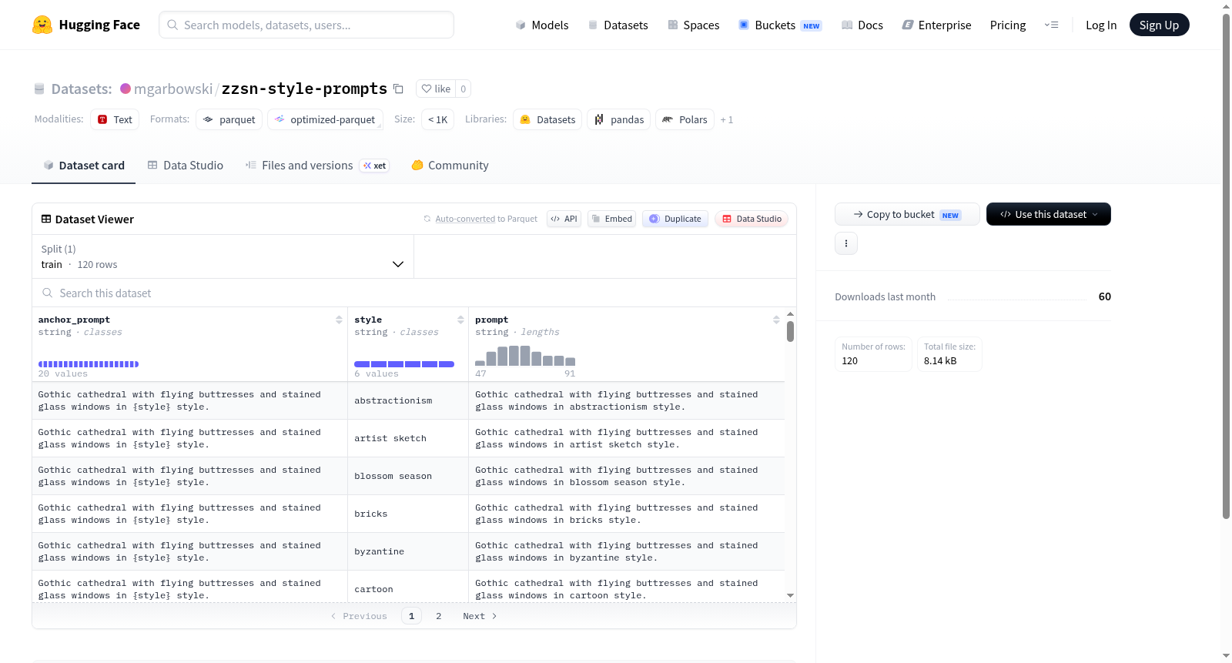Click the 'abstractionism' style cell

coord(408,400)
